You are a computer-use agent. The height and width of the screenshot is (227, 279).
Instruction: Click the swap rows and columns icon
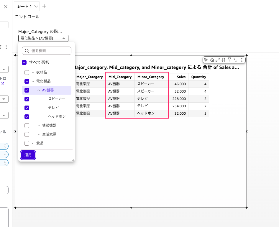click(235, 60)
